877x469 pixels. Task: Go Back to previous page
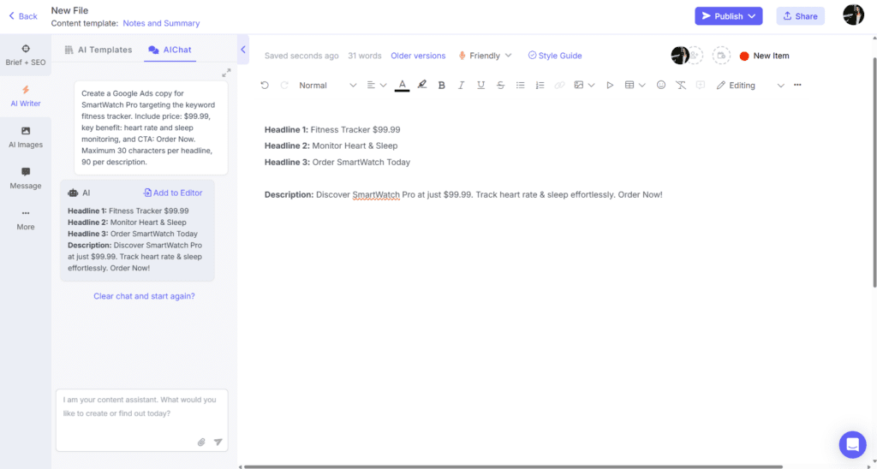23,16
